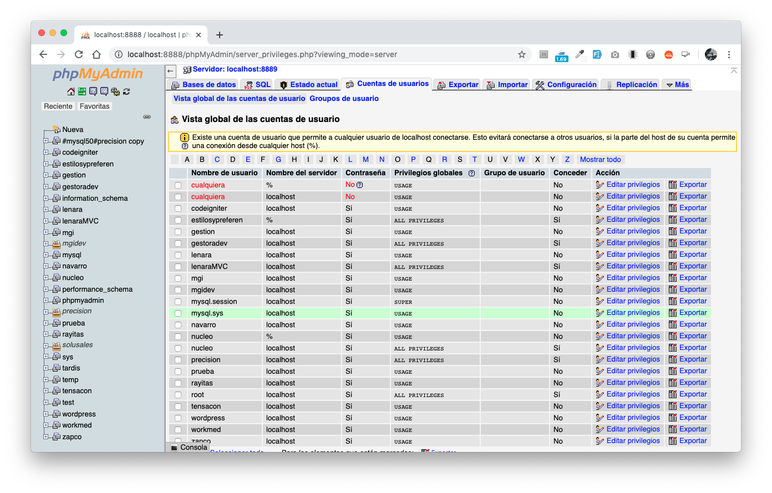Open a new browser tab with plus
The width and height of the screenshot is (772, 493).
coord(220,35)
